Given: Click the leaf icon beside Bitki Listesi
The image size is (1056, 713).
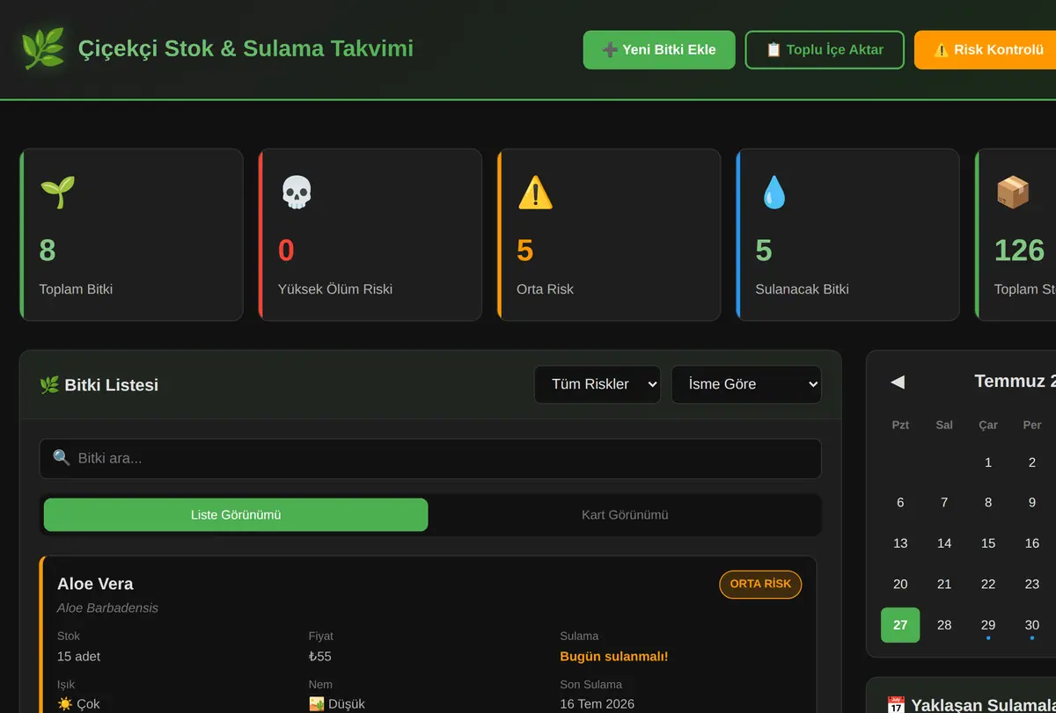Looking at the screenshot, I should (x=49, y=385).
